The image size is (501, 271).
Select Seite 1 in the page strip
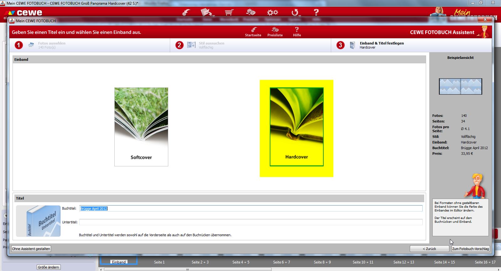[x=159, y=262]
